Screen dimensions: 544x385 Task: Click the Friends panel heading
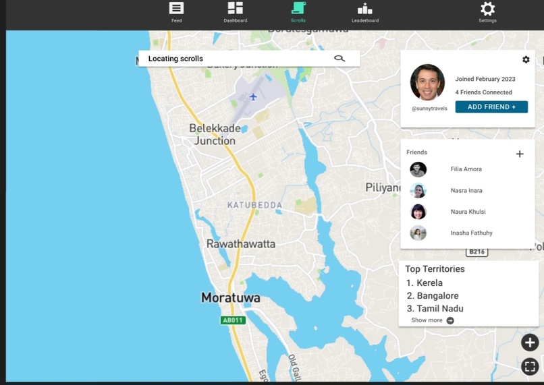pyautogui.click(x=416, y=152)
